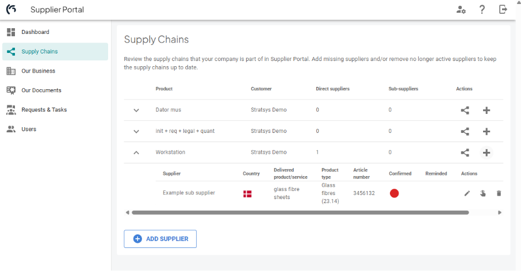Open the user account settings icon
The height and width of the screenshot is (271, 521).
point(461,9)
